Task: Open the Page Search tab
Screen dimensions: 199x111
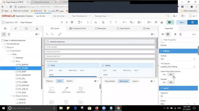Action: [x=123, y=28]
